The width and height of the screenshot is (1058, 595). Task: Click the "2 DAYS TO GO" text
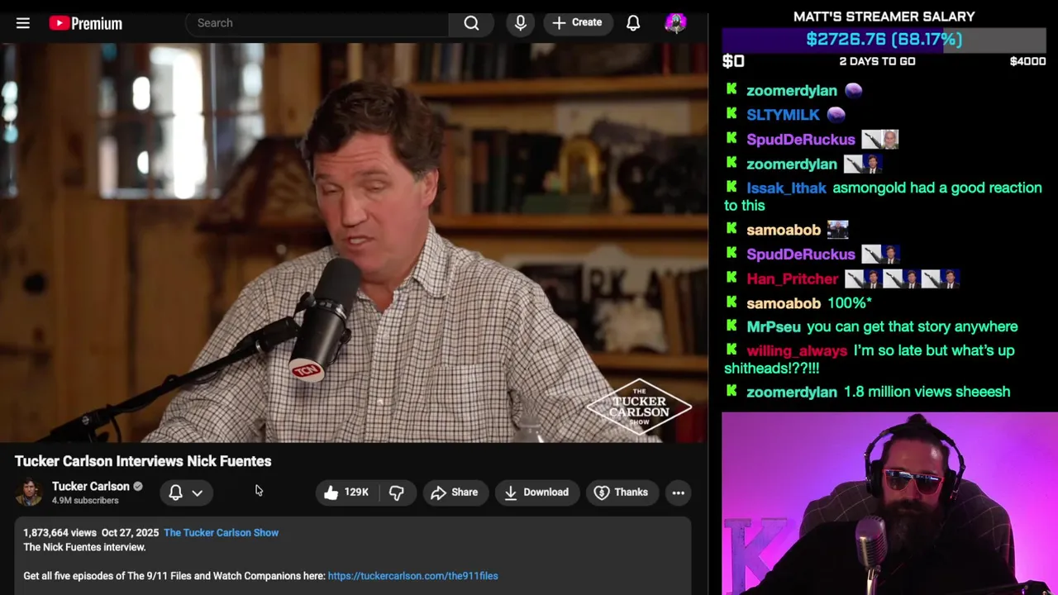(877, 61)
